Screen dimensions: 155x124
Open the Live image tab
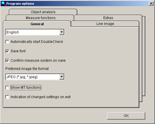pyautogui.click(x=105, y=24)
